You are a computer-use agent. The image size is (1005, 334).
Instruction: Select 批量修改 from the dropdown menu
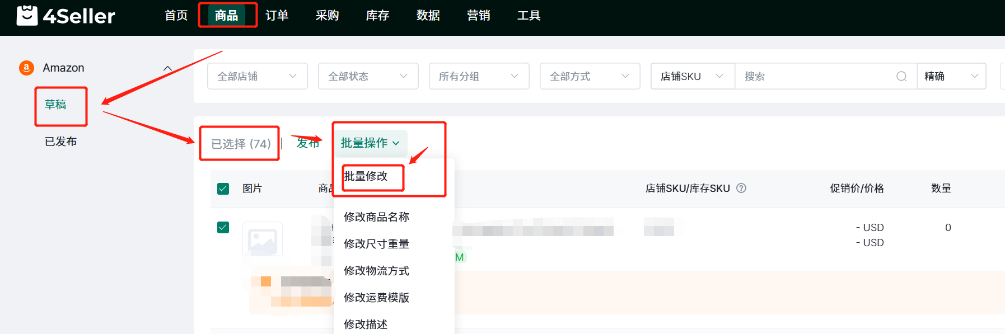tap(366, 176)
